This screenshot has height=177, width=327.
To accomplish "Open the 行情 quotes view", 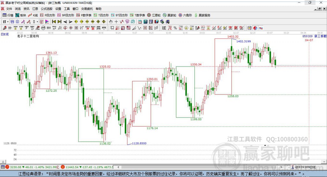I will 8,15.
